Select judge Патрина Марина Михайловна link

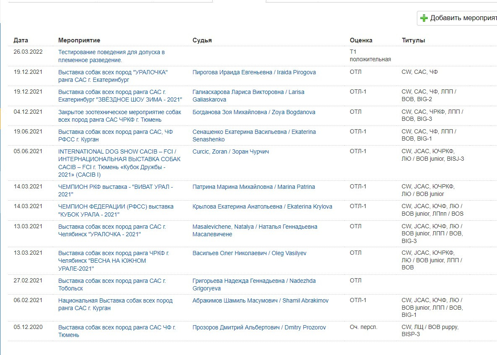click(253, 187)
